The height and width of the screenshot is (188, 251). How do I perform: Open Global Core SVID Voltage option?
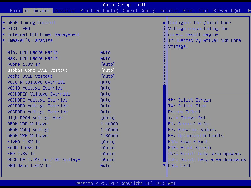[108, 70]
